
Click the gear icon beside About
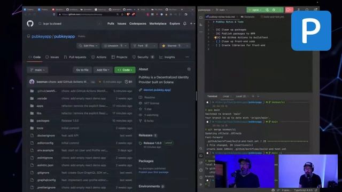click(x=189, y=69)
